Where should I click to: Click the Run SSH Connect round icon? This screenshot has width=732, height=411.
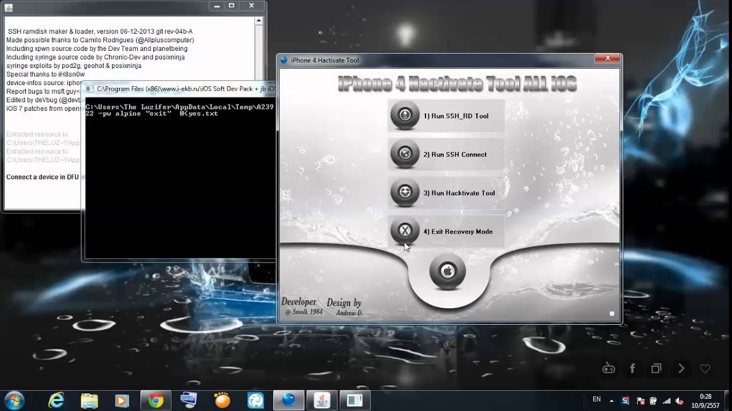pos(405,154)
